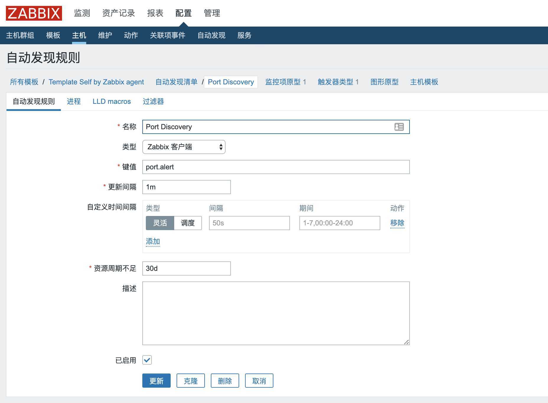Click the 取消 button
The image size is (548, 403).
click(x=259, y=381)
